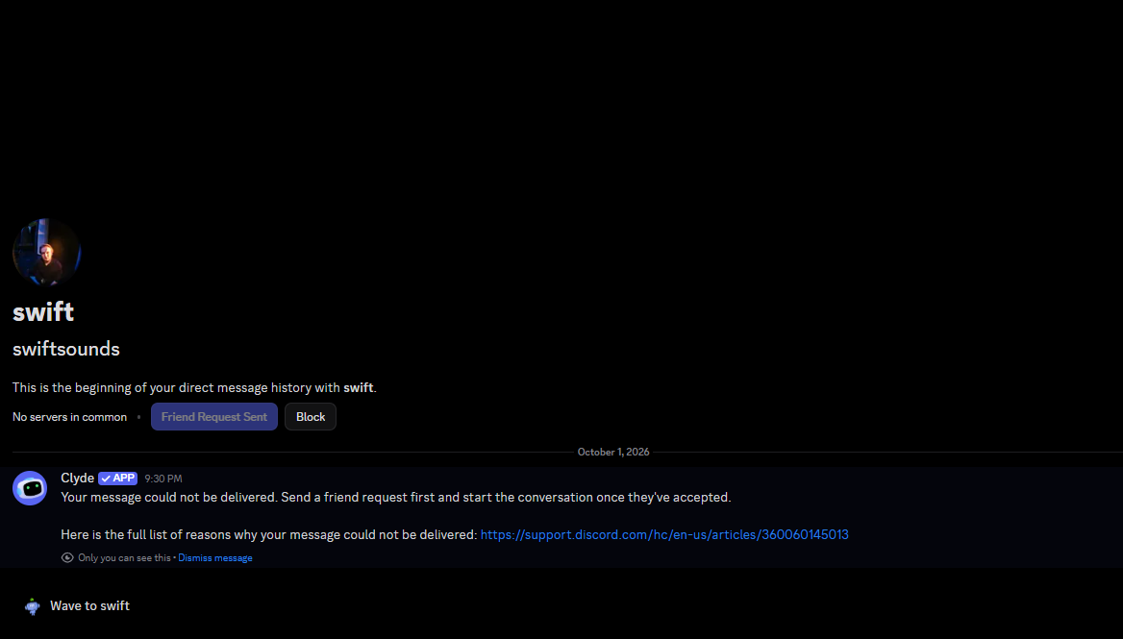Viewport: 1123px width, 639px height.
Task: Open the support.discord.com article link
Action: [x=664, y=534]
